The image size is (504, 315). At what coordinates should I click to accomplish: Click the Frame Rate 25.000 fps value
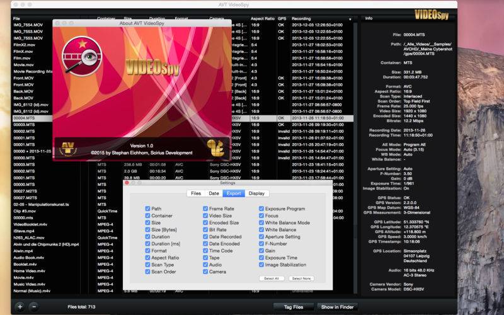coord(413,106)
